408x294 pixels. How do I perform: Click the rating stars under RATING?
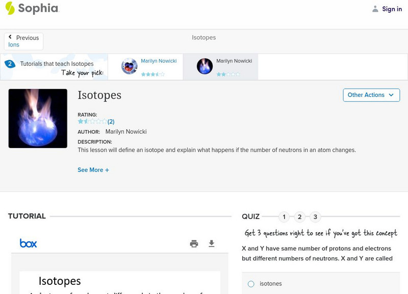[x=92, y=121]
